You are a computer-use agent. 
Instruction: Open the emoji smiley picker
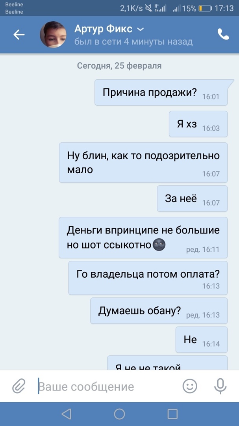pyautogui.click(x=190, y=386)
